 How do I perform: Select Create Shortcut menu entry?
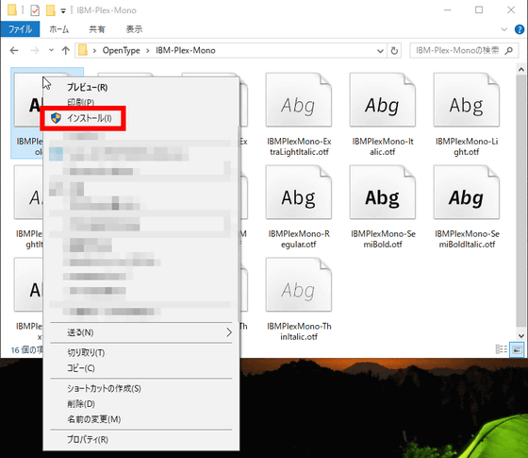pyautogui.click(x=104, y=388)
